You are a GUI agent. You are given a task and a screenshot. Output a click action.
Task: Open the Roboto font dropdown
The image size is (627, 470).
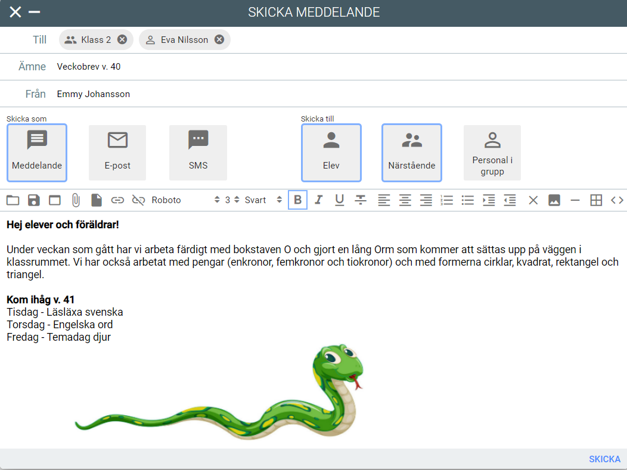pos(185,200)
